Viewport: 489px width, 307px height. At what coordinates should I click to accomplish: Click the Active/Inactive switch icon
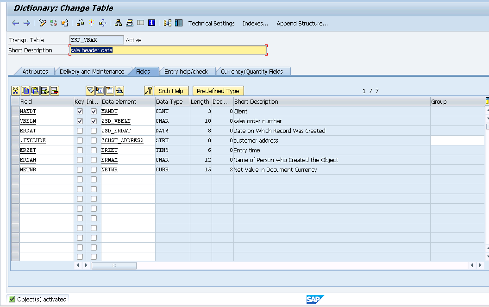coord(54,23)
